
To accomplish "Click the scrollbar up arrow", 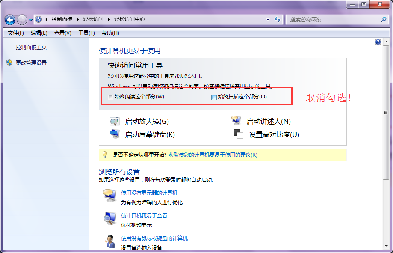I will (386, 42).
